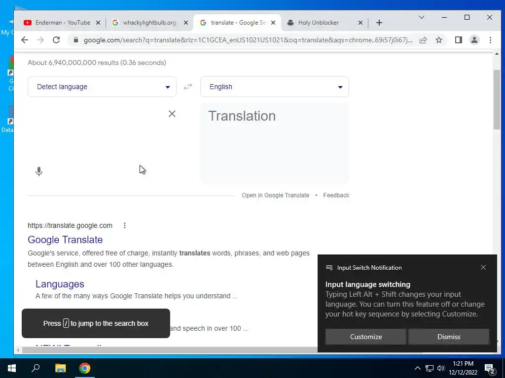Click the Feedback link

click(336, 195)
